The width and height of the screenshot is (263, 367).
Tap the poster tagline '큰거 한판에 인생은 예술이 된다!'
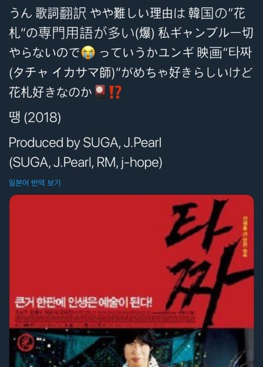pyautogui.click(x=83, y=302)
